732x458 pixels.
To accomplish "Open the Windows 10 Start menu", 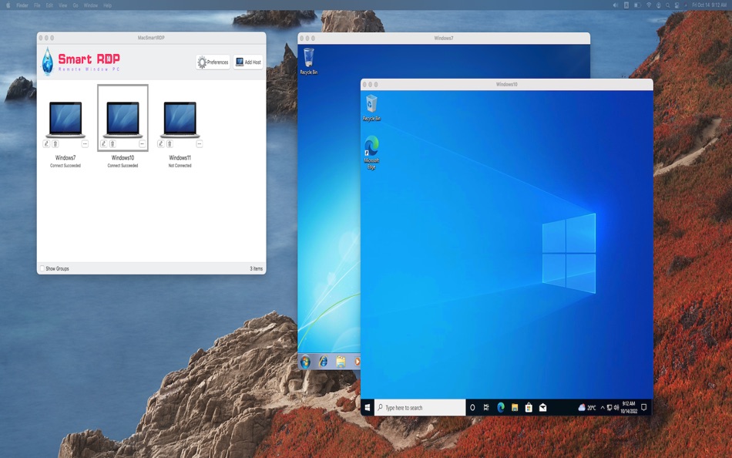I will (x=368, y=408).
